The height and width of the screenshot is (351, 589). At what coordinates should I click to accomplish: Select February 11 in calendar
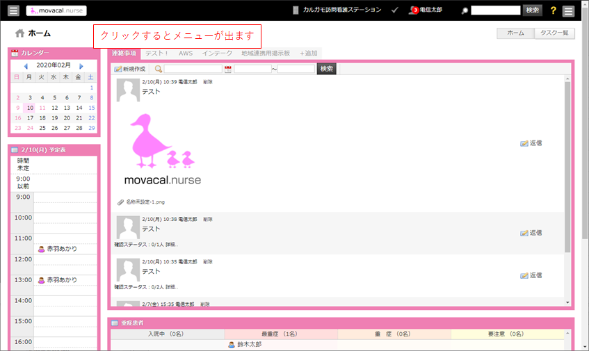click(42, 108)
